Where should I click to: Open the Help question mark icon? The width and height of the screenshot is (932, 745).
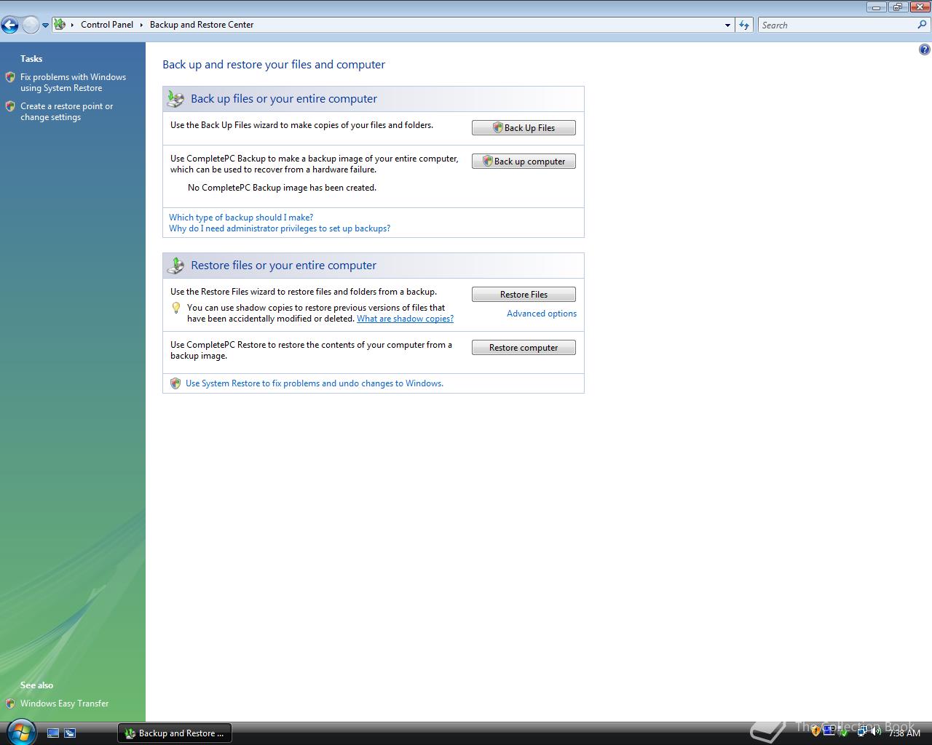coord(924,49)
